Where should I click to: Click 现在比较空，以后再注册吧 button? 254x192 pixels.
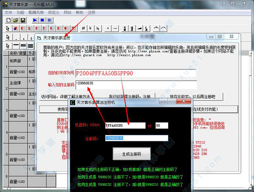pos(193,97)
